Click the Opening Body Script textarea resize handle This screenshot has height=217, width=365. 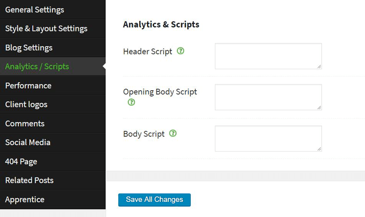click(x=319, y=107)
